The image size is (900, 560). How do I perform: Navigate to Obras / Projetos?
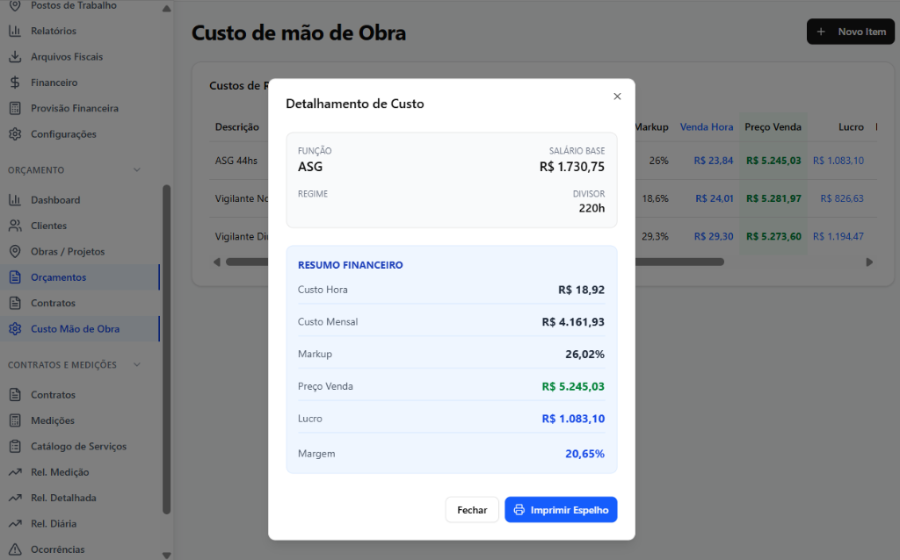pos(68,252)
